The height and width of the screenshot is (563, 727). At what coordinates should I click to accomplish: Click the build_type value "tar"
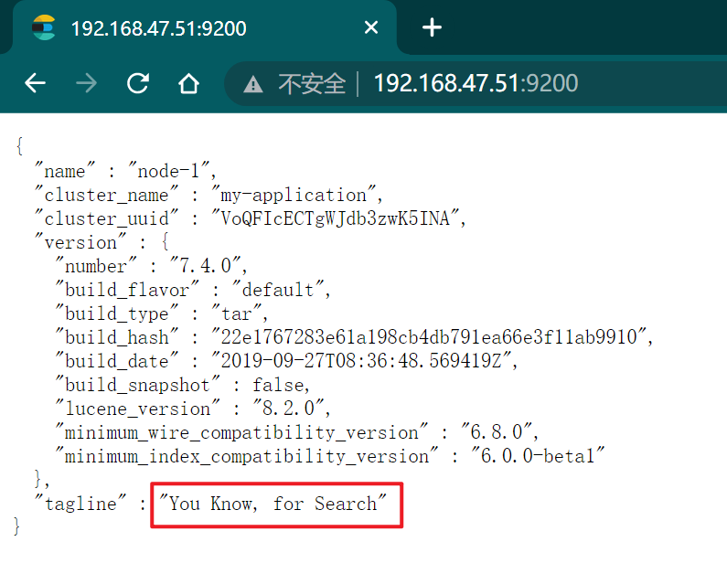pyautogui.click(x=236, y=313)
